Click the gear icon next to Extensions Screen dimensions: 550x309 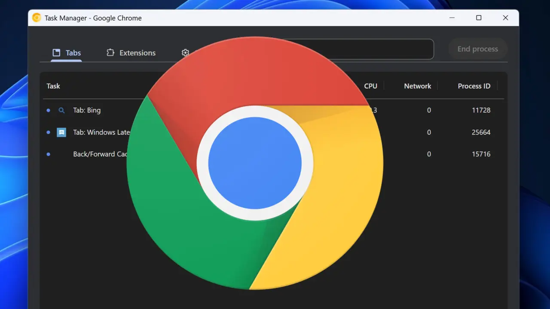coord(185,52)
